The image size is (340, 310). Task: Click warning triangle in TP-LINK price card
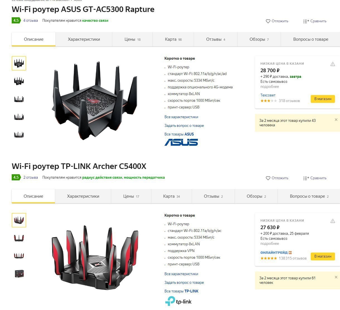point(332,221)
